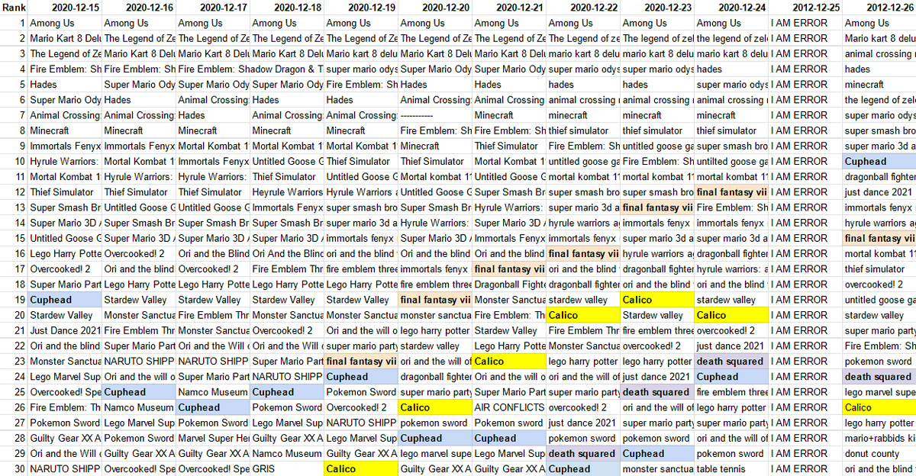This screenshot has width=916, height=476.
Task: Select the donut county cell
Action: (879, 453)
